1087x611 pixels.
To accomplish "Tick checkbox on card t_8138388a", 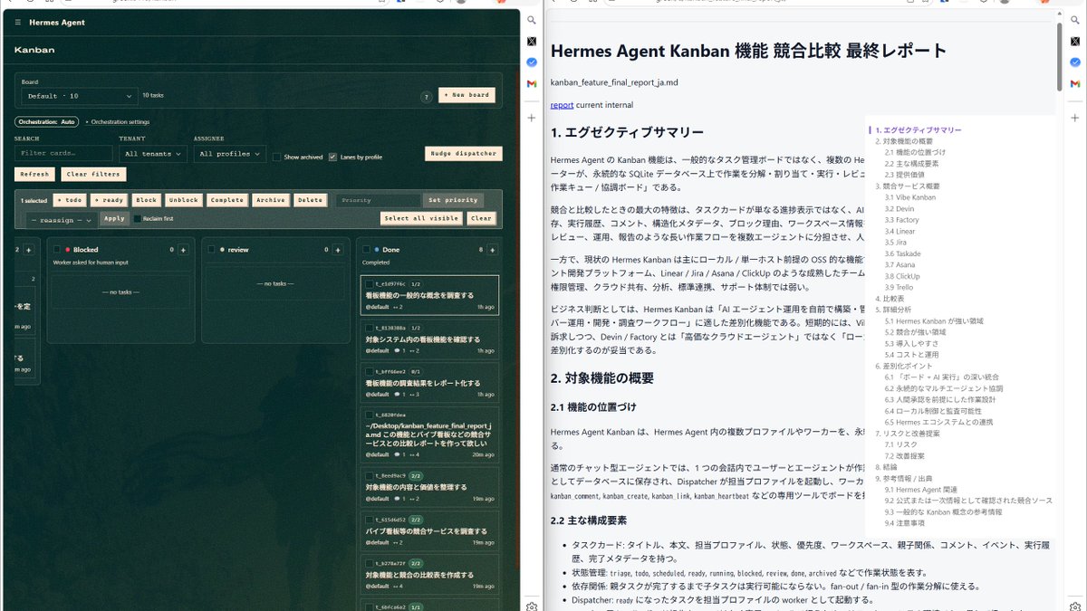I will [370, 328].
